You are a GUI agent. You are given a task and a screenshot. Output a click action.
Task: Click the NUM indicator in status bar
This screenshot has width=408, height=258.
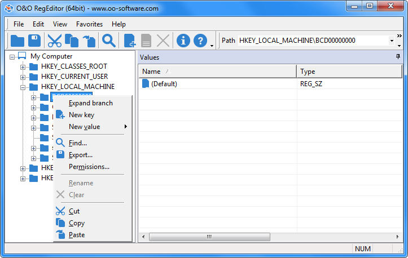[x=363, y=249]
